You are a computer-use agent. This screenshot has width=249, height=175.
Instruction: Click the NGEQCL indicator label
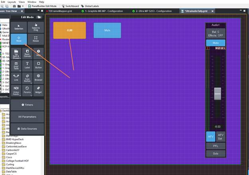coord(220,48)
